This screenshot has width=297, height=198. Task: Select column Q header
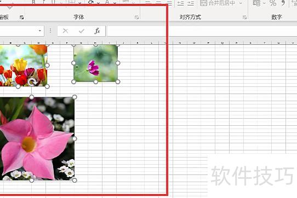[222, 43]
